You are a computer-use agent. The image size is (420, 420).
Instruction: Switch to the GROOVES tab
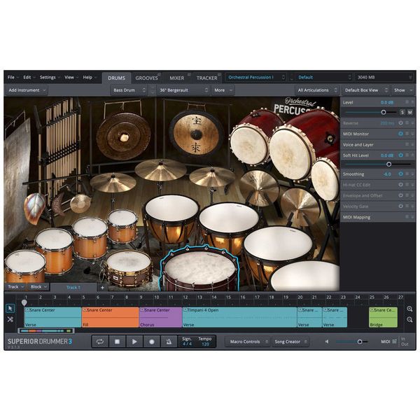(x=147, y=78)
